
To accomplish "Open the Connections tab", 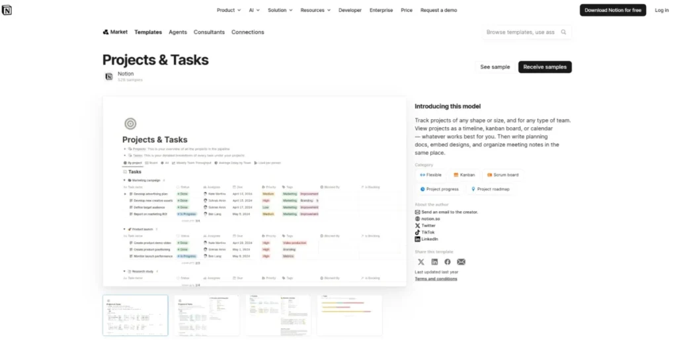I will pos(247,32).
